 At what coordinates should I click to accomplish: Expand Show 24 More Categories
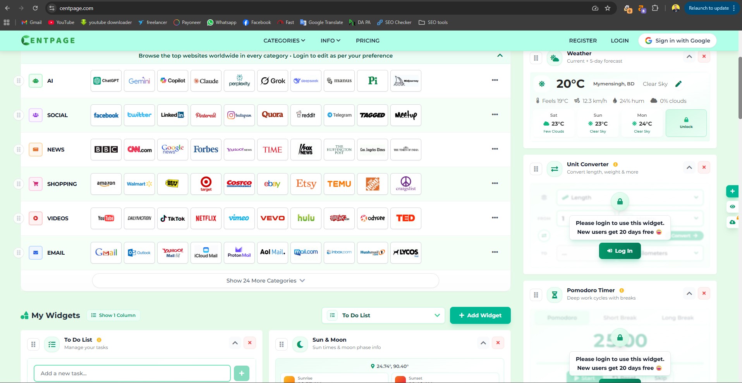[266, 281]
